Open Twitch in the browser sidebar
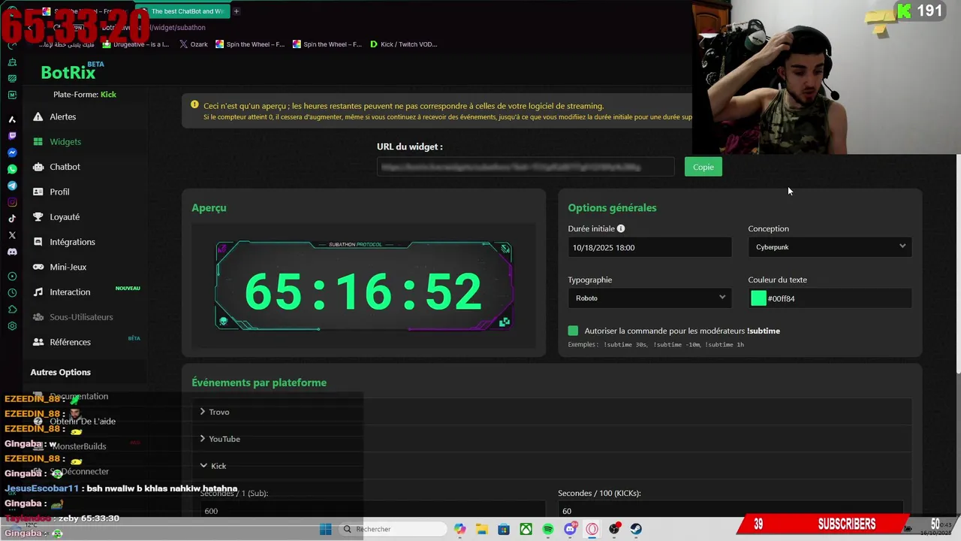961x541 pixels. coord(12,136)
